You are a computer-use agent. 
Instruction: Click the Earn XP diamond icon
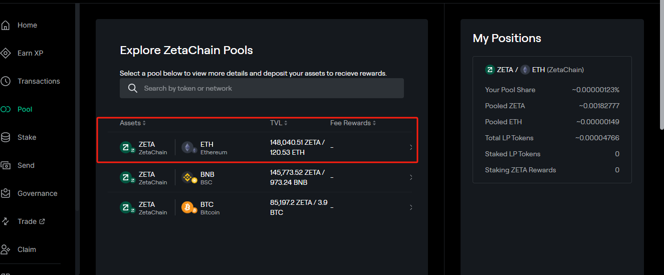[6, 53]
